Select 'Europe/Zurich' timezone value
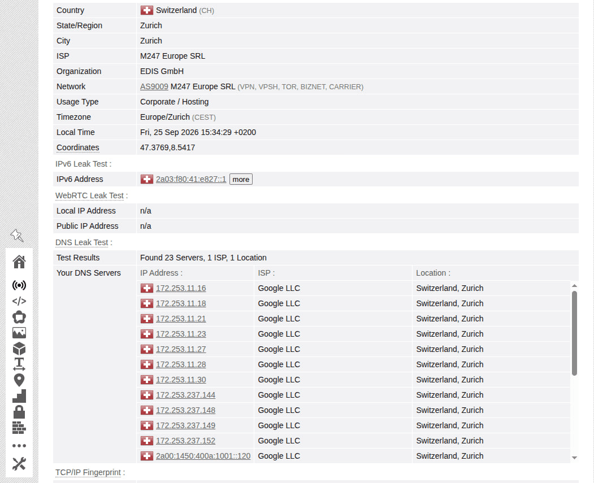594x483 pixels. pyautogui.click(x=165, y=117)
